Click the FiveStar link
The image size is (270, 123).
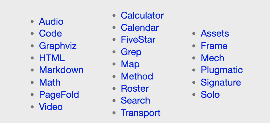click(138, 39)
